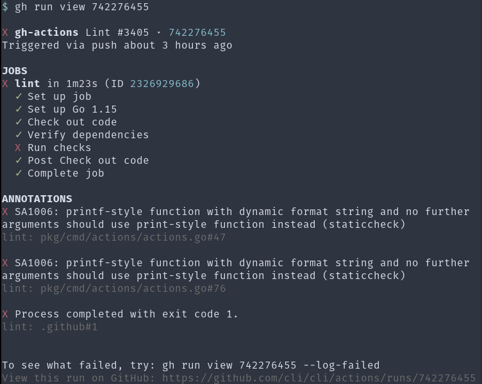Click the checkmark beside Set up Go 1.15
Viewport: 482px width, 384px height.
tap(19, 109)
